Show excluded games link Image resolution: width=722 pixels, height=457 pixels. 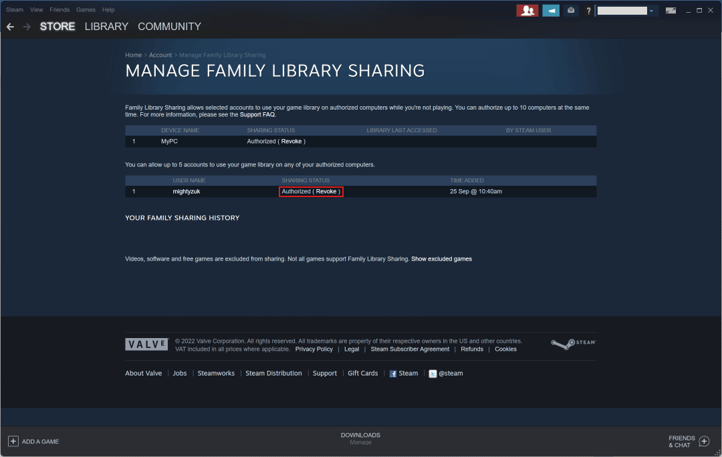coord(442,259)
